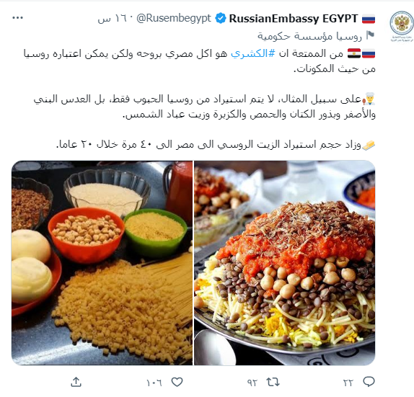Open the RussianEmbassy EGYPT display name
The height and width of the screenshot is (397, 414).
294,19
